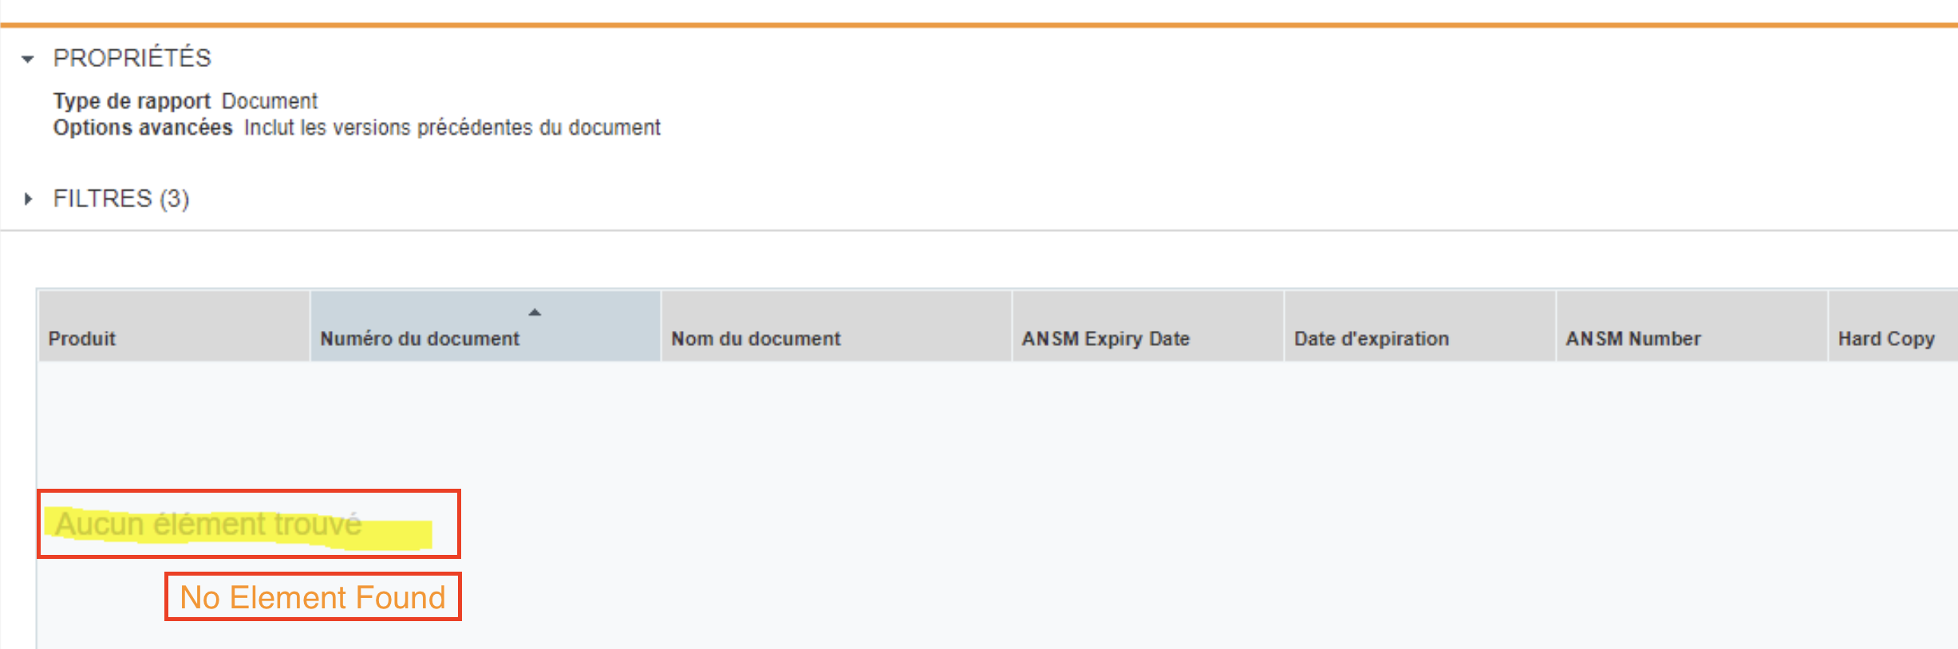Screen dimensions: 1958x649
Task: Expand the FILTRES (3) arrow
Action: [x=28, y=199]
